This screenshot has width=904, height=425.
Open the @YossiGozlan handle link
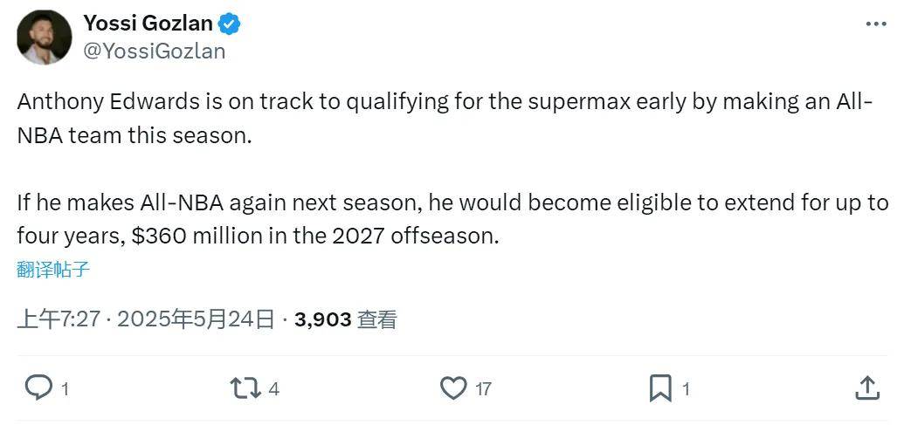click(155, 51)
